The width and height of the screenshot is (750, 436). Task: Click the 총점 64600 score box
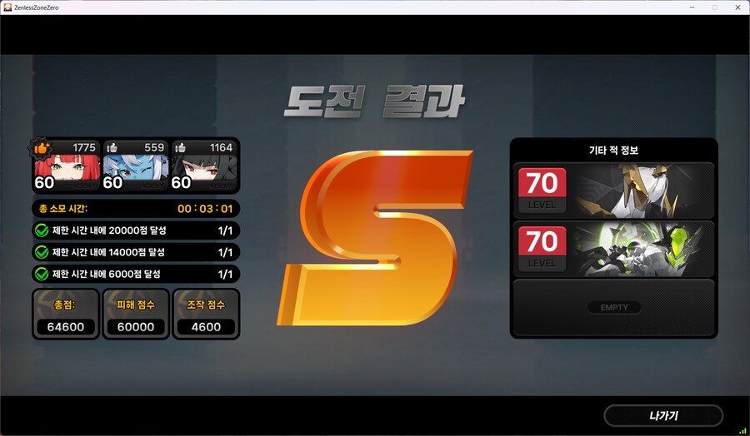pyautogui.click(x=66, y=314)
